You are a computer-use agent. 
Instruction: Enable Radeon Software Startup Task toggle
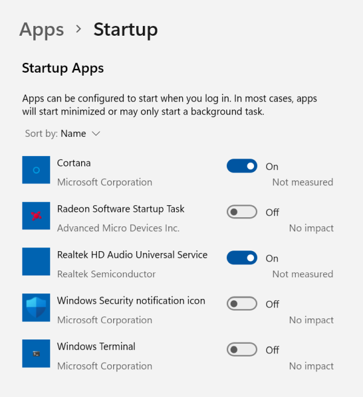(x=242, y=212)
